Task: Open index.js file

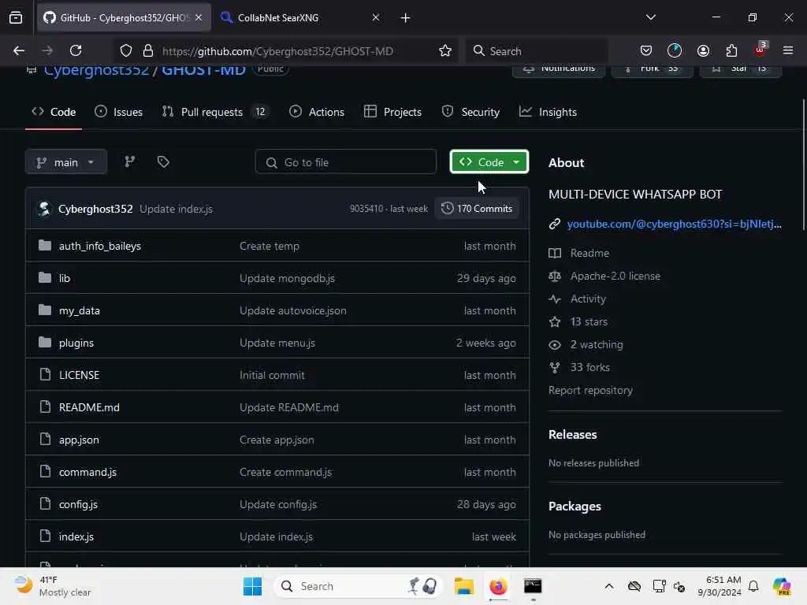Action: point(76,536)
